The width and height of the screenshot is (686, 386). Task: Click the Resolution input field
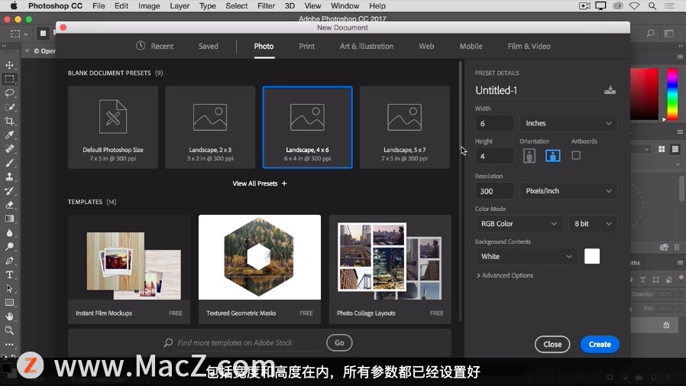point(494,191)
